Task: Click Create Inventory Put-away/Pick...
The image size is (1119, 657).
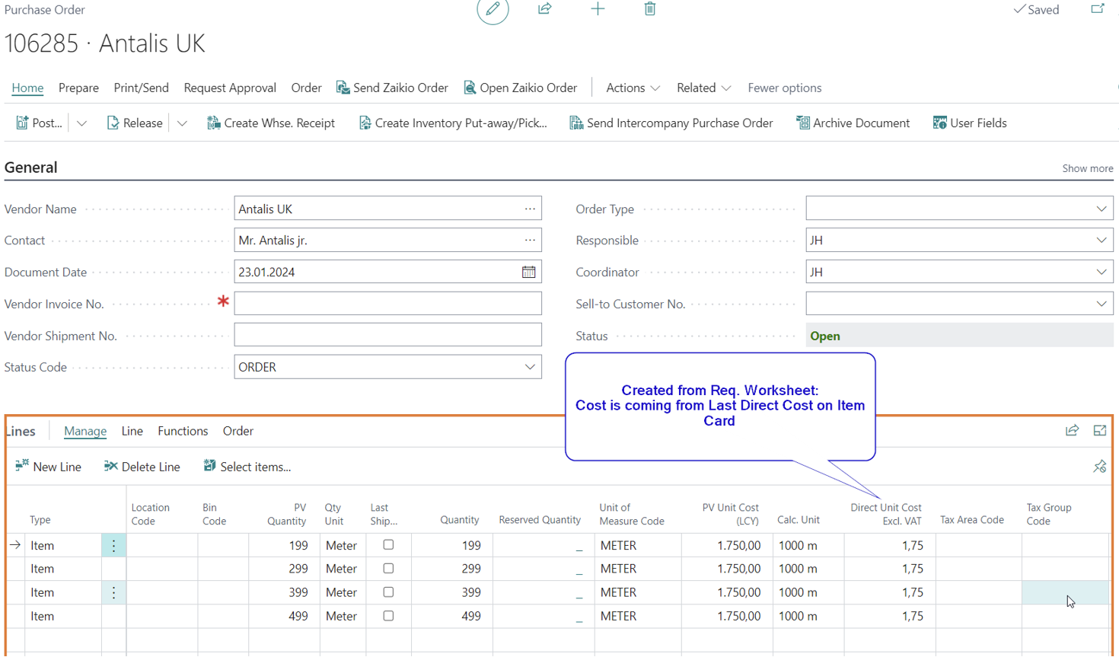Action: [x=452, y=123]
